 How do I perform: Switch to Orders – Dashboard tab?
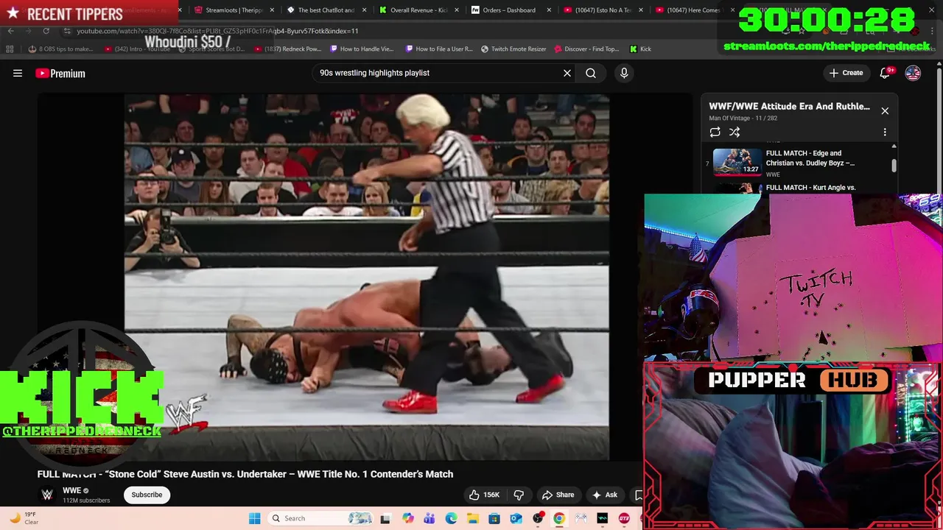point(509,10)
